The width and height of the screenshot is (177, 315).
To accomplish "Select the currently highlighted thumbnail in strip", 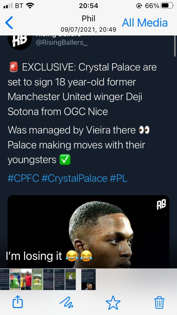I will (88, 279).
